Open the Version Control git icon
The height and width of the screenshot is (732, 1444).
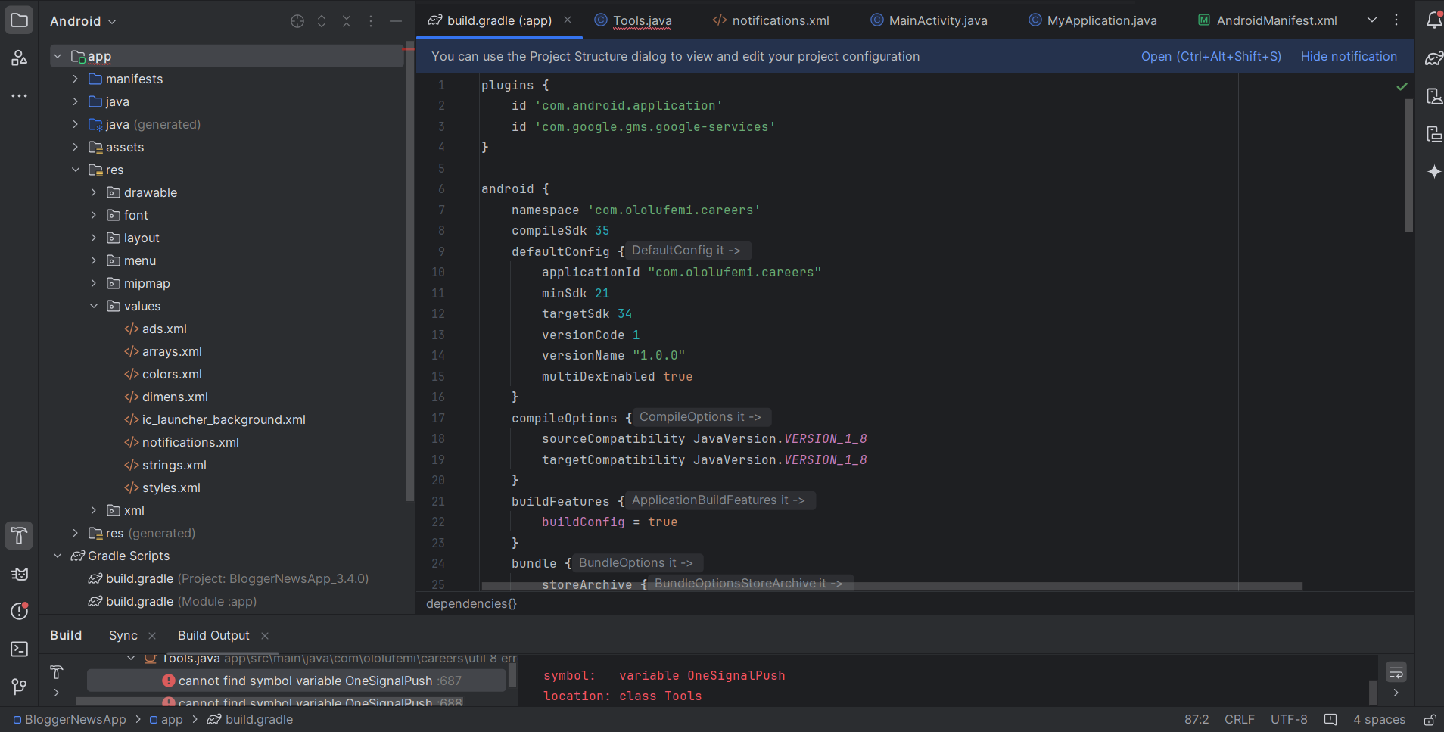(19, 687)
